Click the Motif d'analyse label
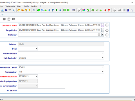135x101 pixels. pyautogui.click(x=10, y=54)
